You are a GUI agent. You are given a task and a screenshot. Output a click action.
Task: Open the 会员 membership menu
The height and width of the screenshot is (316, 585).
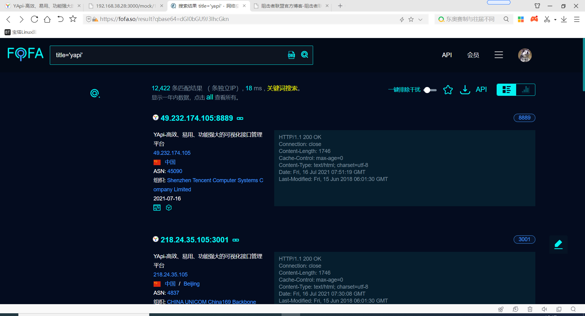point(473,55)
